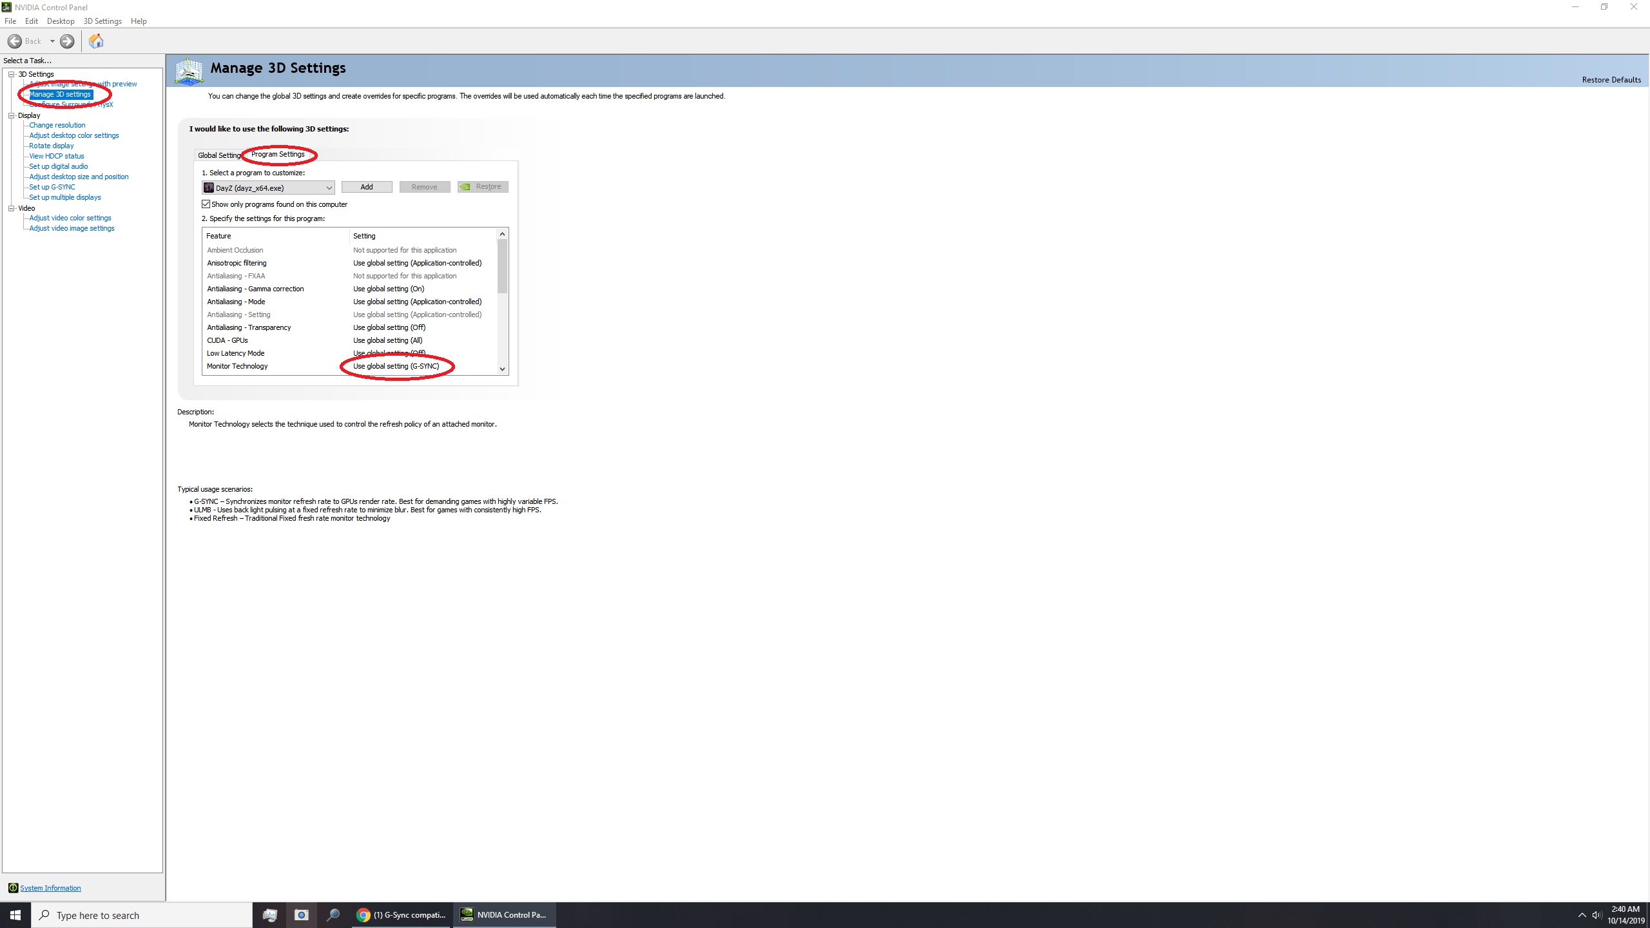Open the DayZ program dropdown

click(x=329, y=188)
